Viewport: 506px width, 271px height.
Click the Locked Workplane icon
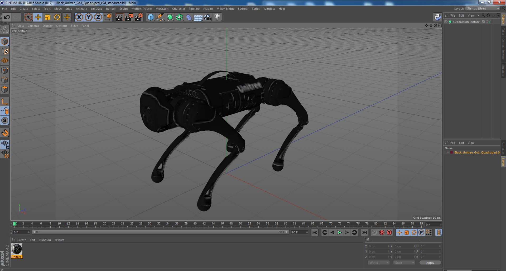click(x=5, y=144)
